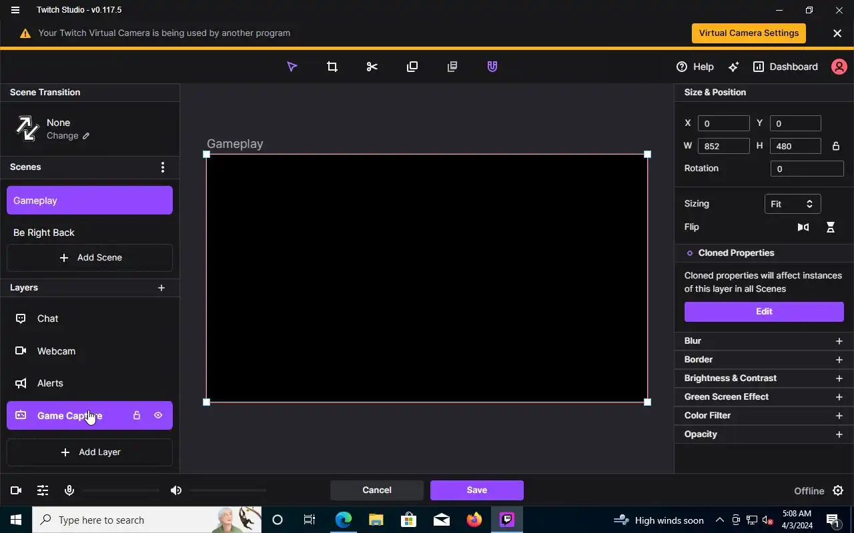Select the Chat layer
This screenshot has height=533, width=854.
click(x=89, y=318)
